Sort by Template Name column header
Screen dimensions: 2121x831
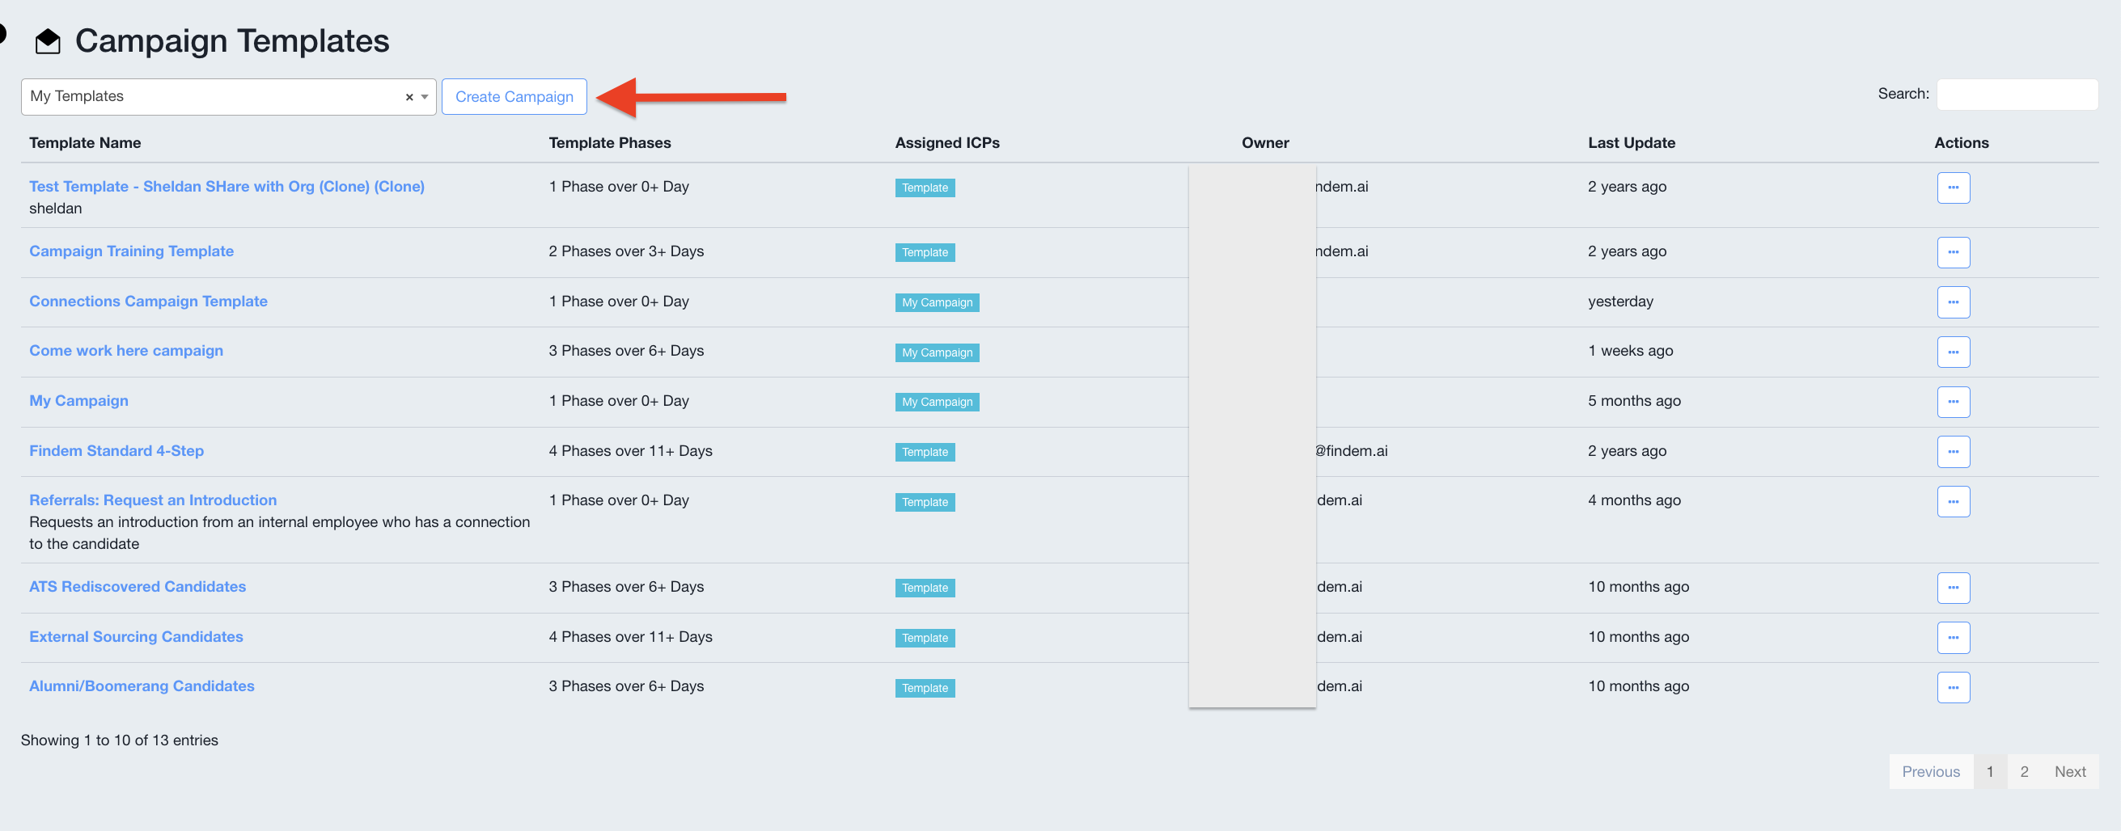pyautogui.click(x=85, y=143)
